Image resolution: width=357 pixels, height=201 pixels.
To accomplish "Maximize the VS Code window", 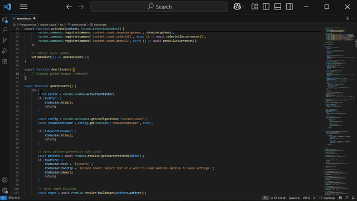I will point(327,7).
